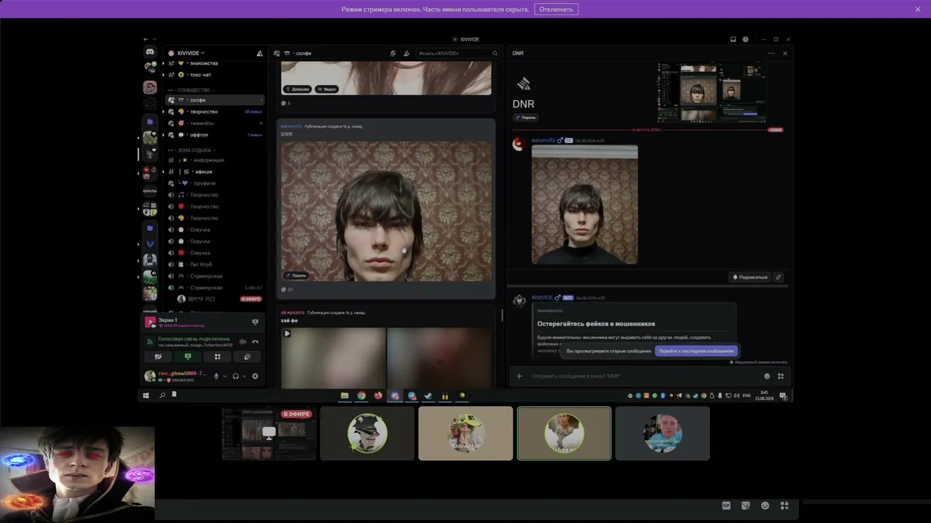The width and height of the screenshot is (931, 523).
Task: Open File Explorer in the shared screen taskbar
Action: 345,396
